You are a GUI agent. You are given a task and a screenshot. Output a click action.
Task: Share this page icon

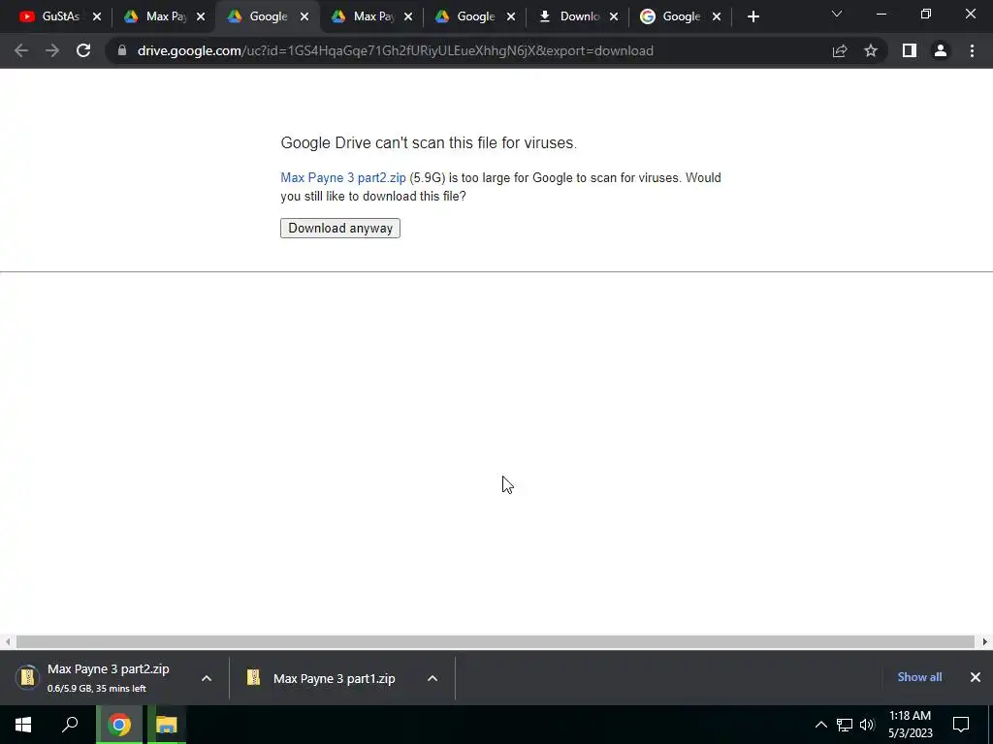pyautogui.click(x=840, y=50)
